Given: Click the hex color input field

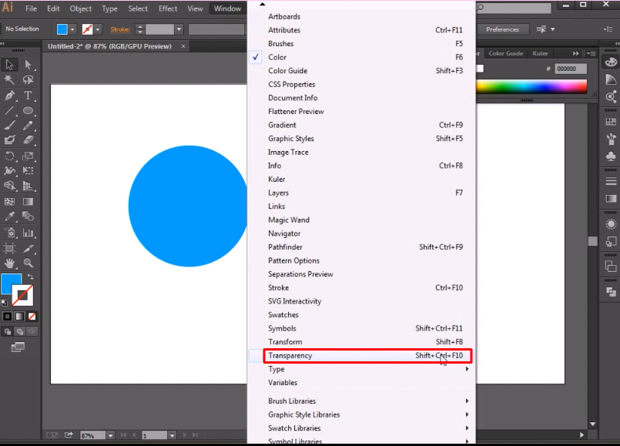Looking at the screenshot, I should click(571, 69).
